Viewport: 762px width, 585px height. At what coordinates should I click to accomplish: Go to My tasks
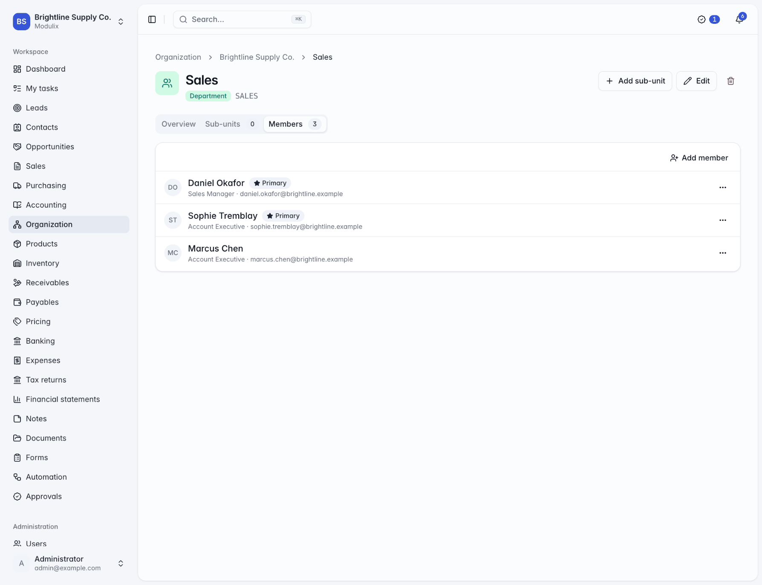pyautogui.click(x=69, y=88)
